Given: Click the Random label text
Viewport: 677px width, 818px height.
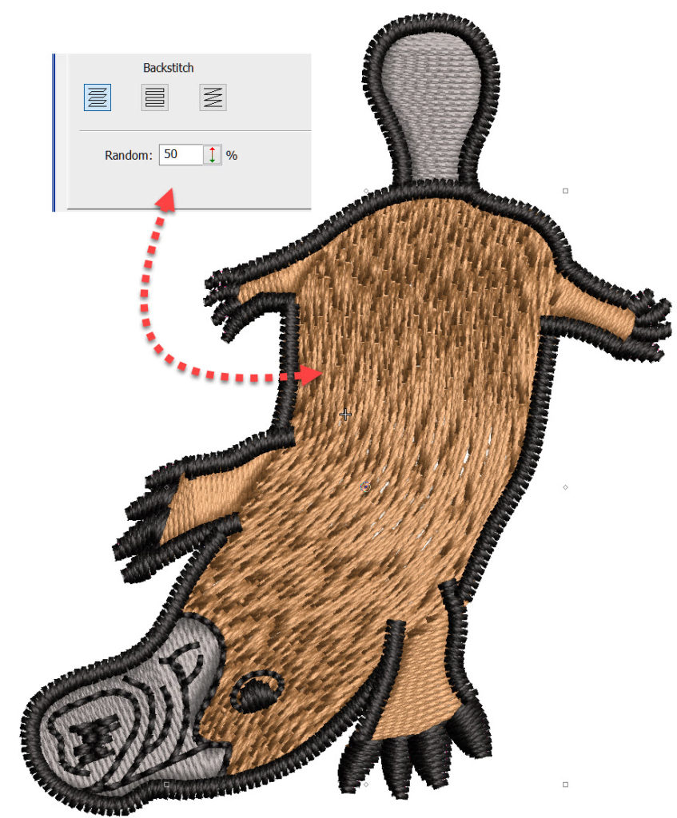Looking at the screenshot, I should click(x=128, y=156).
